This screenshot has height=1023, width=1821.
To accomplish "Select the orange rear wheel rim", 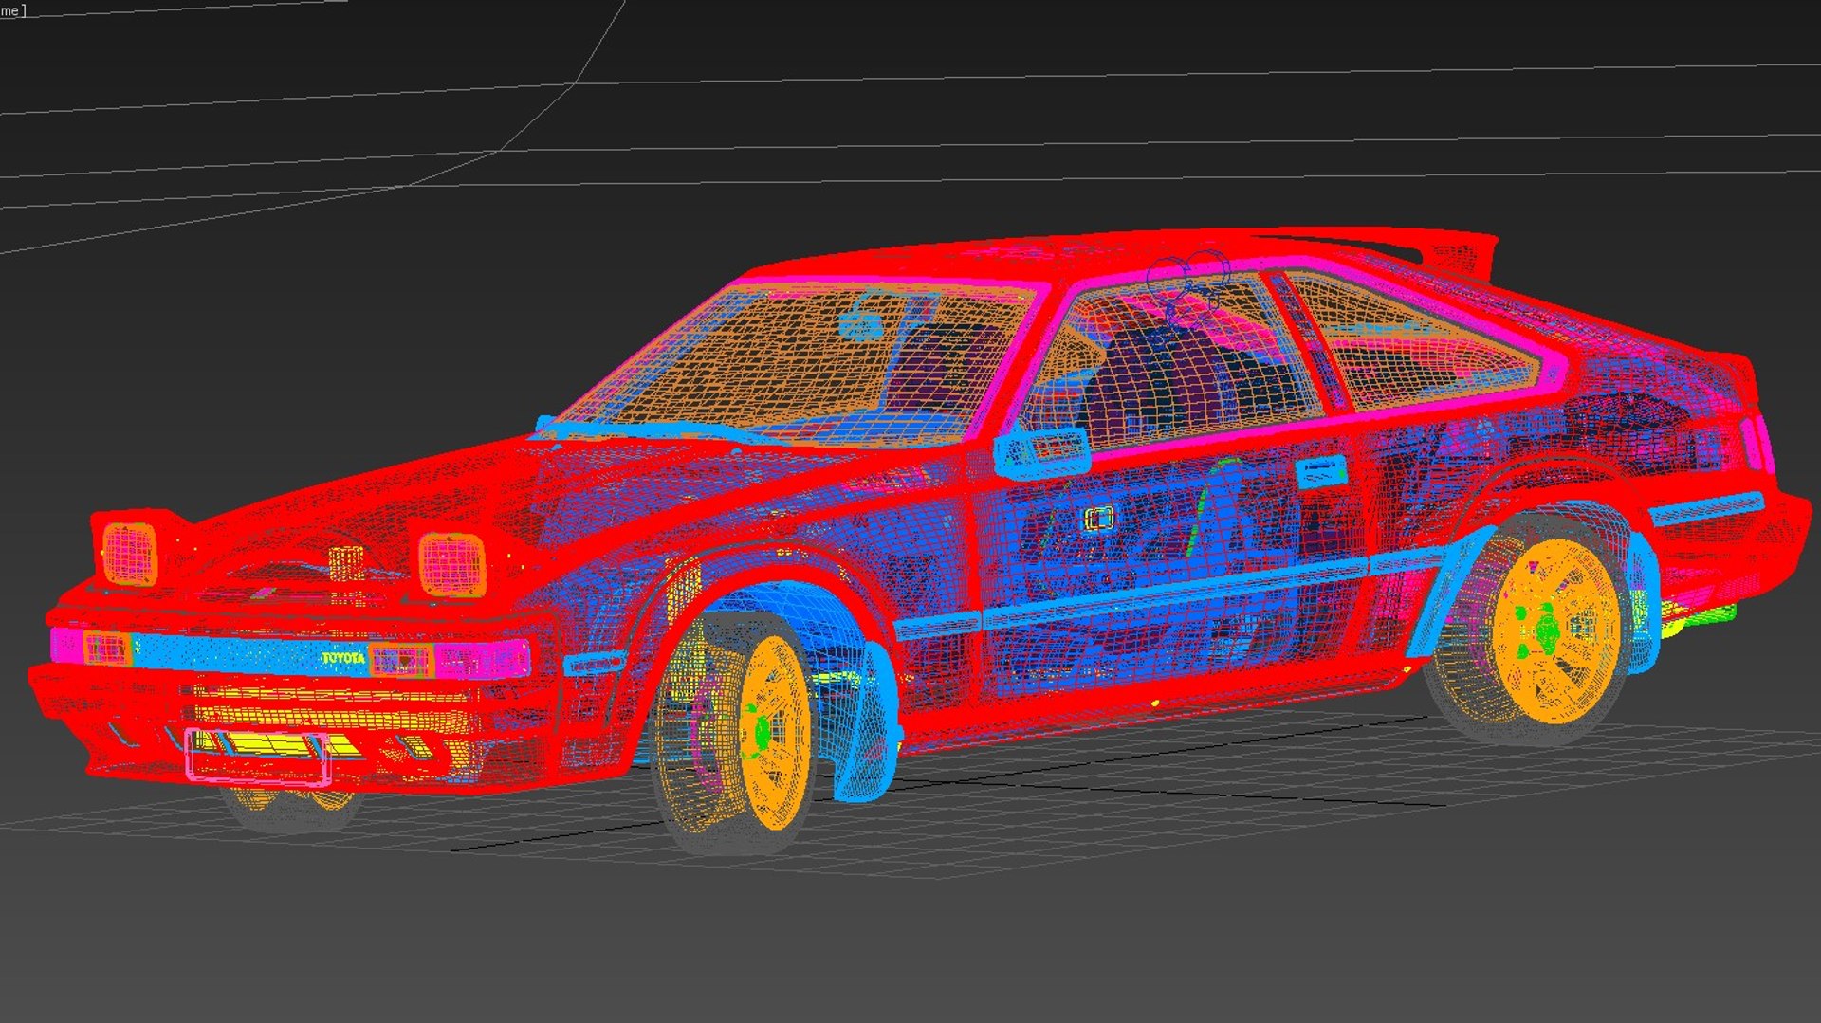I will coord(1555,631).
